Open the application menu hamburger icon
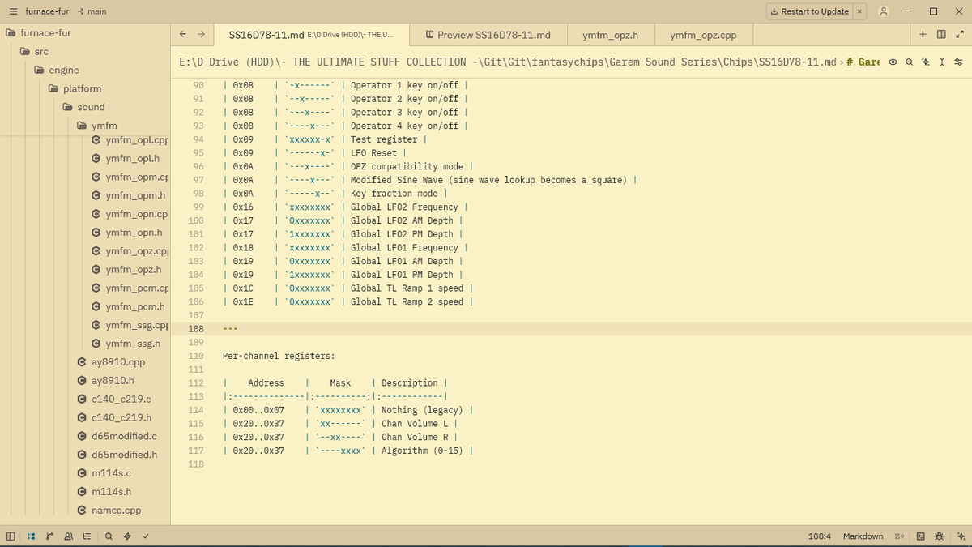The image size is (972, 547). point(12,11)
